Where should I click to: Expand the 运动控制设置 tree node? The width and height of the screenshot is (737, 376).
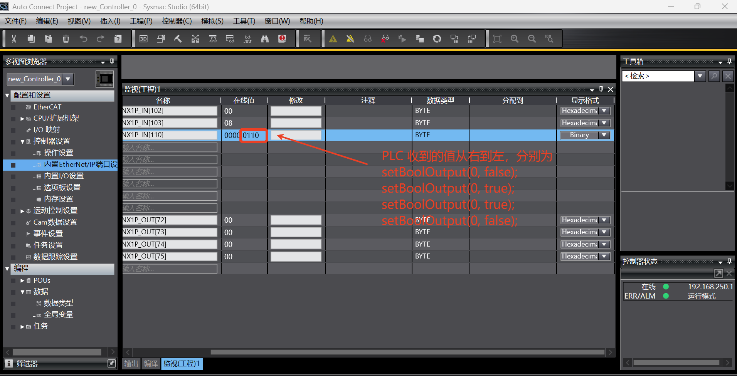coord(22,211)
